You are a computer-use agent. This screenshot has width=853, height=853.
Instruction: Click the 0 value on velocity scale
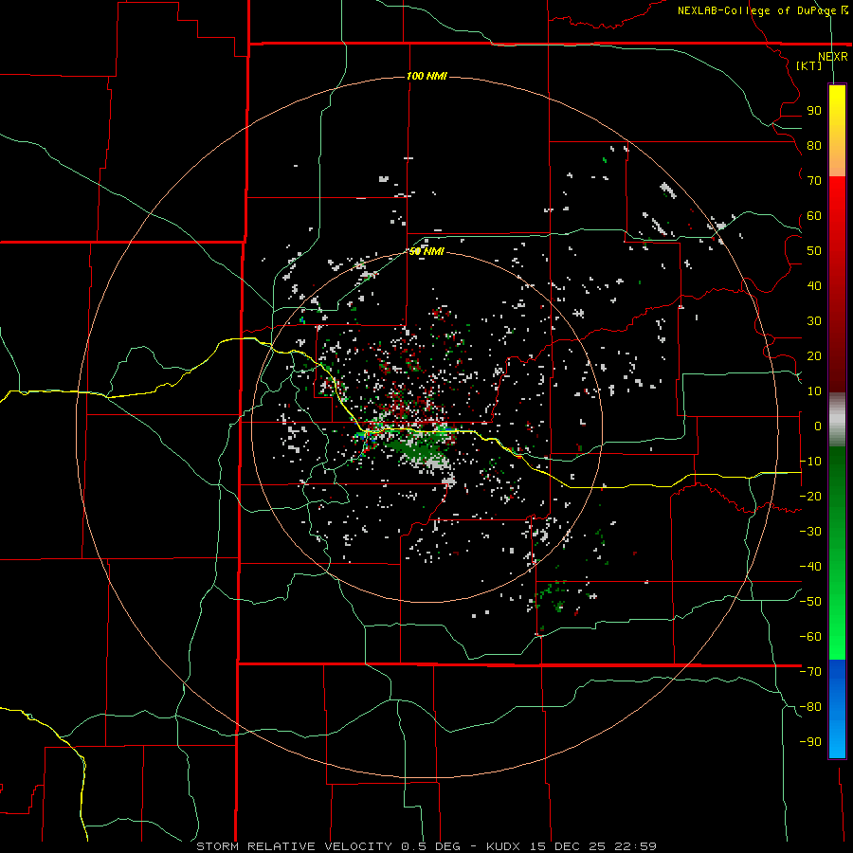pyautogui.click(x=818, y=426)
